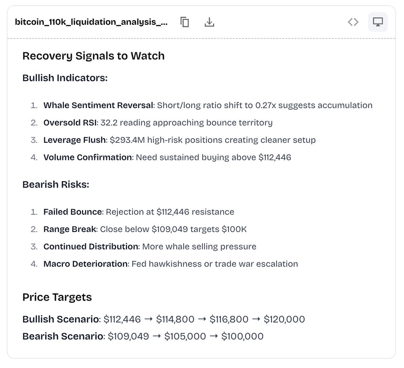The width and height of the screenshot is (404, 368).
Task: Select the Leverage Flush list entry
Action: pos(179,140)
